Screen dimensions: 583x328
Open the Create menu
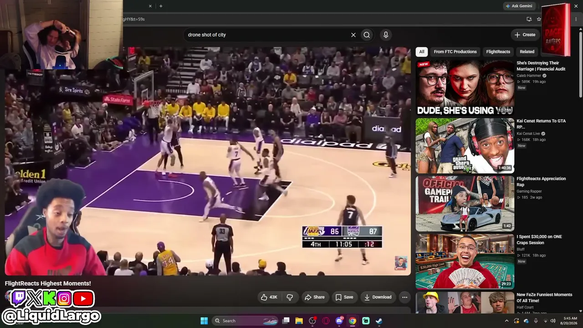coord(525,35)
